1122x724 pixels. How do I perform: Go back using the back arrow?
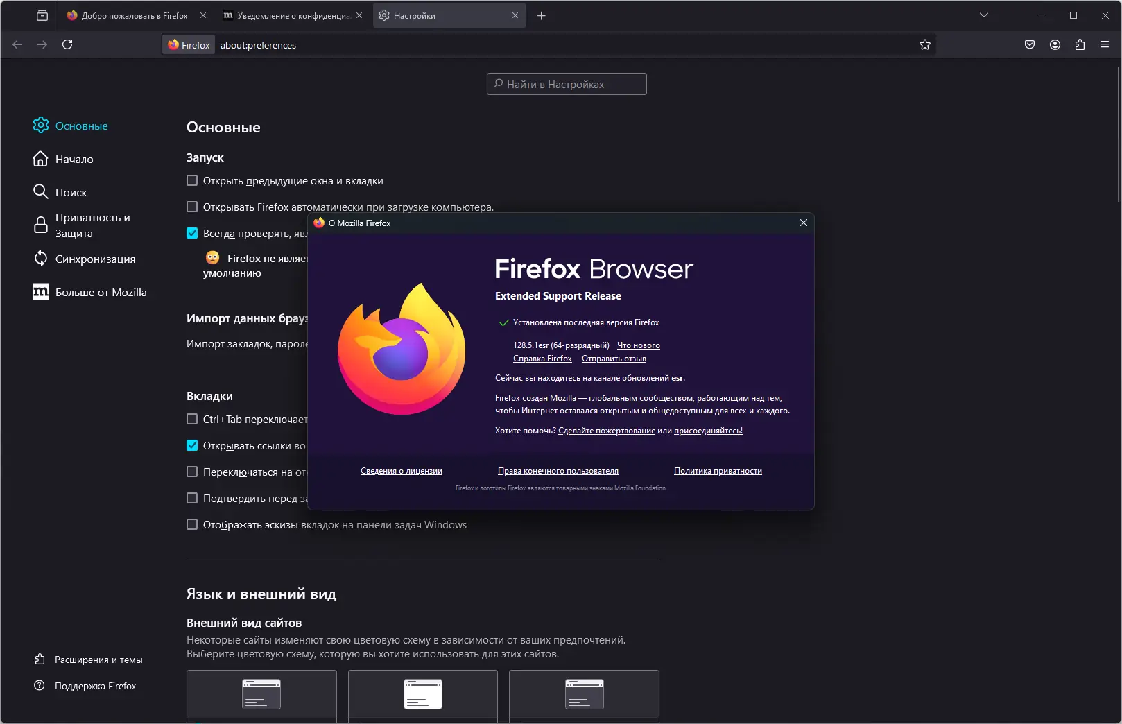tap(17, 44)
